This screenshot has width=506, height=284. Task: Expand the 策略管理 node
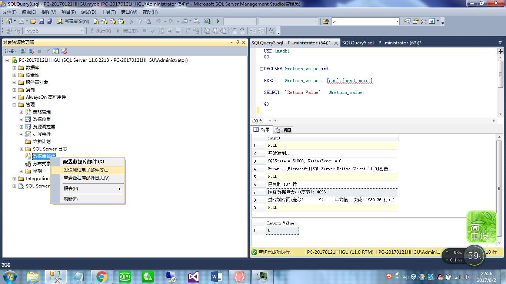[x=21, y=112]
